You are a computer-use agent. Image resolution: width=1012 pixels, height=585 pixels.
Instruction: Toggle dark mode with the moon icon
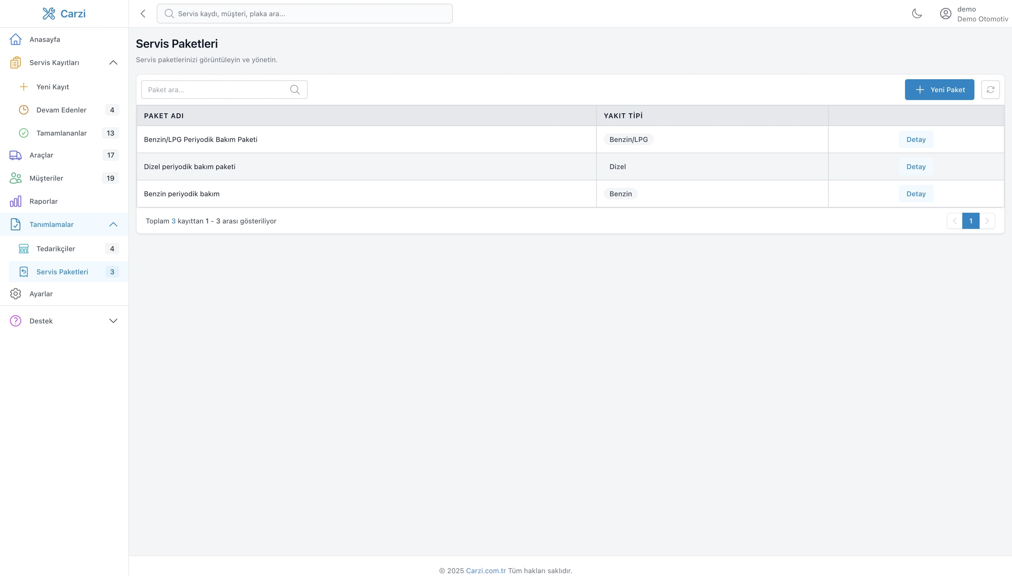917,14
